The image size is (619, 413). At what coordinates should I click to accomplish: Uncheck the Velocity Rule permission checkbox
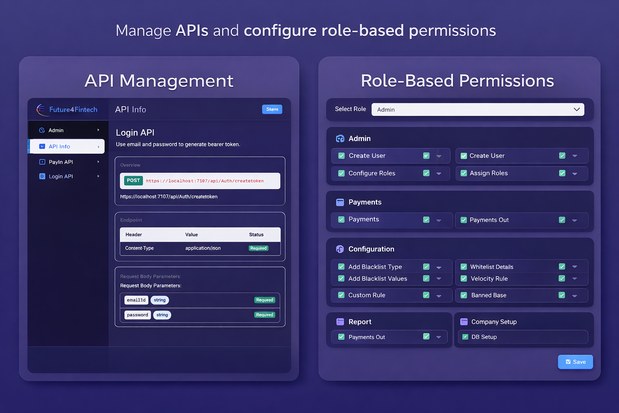(x=464, y=279)
